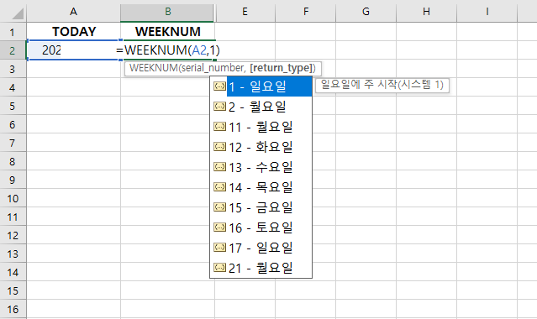Click the Select All corner triangle
Image resolution: width=537 pixels, height=319 pixels.
[x=17, y=13]
